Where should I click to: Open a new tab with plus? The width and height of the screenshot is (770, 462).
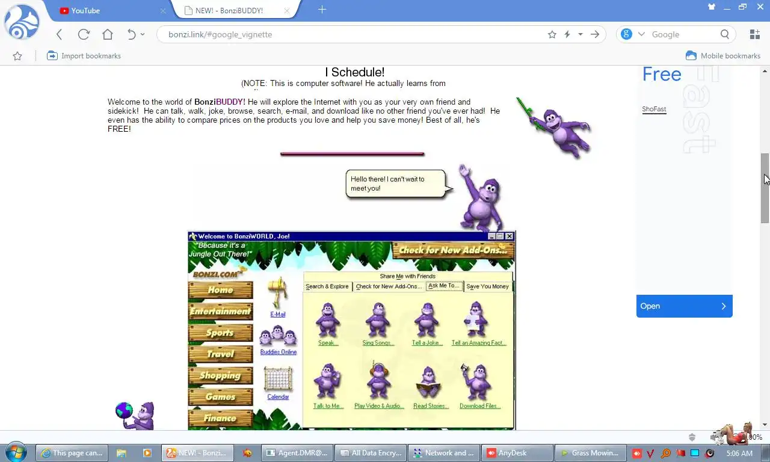click(322, 10)
